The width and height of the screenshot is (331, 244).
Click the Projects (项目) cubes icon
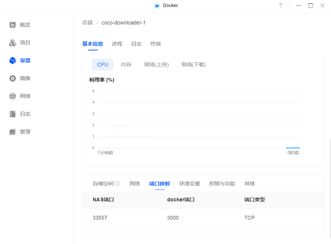(13, 43)
